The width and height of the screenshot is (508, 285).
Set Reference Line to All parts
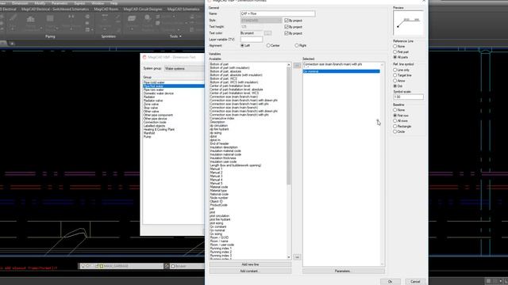(395, 57)
